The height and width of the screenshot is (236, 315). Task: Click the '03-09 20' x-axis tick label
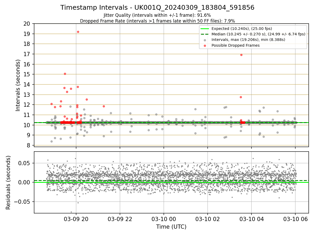coord(76,219)
